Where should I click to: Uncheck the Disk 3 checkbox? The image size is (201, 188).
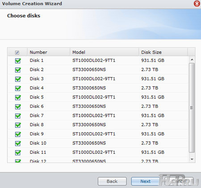pyautogui.click(x=18, y=79)
